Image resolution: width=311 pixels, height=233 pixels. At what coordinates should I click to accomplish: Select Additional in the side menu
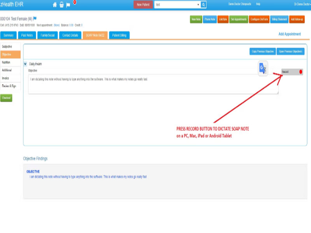tap(10, 70)
